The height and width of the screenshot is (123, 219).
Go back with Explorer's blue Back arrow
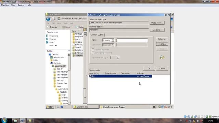(48, 19)
